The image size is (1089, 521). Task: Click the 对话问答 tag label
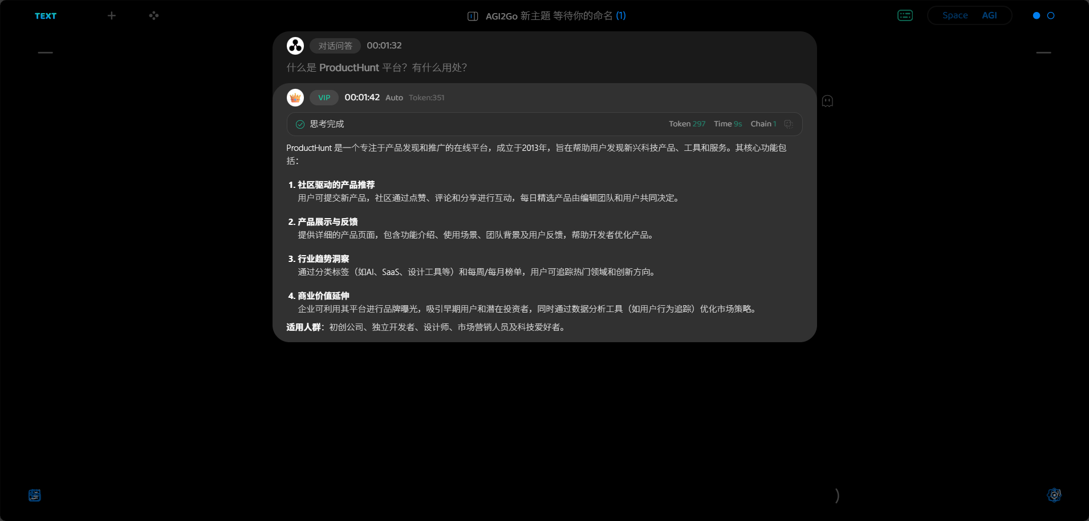[334, 46]
